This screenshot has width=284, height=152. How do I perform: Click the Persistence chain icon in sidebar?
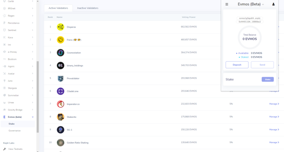[4, 23]
